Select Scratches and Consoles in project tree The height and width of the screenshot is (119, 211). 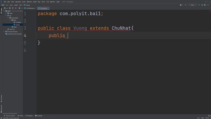coord(14,34)
